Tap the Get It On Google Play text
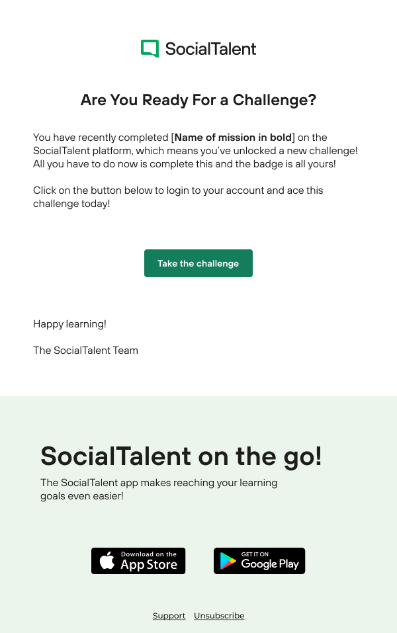397x633 pixels. (269, 561)
